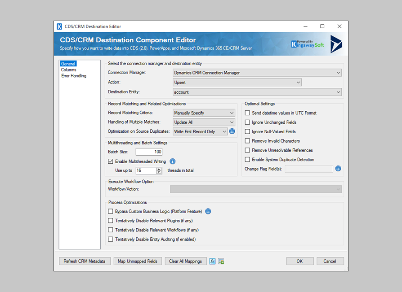The height and width of the screenshot is (292, 402).
Task: View info about source duplicates optimization
Action: point(232,131)
